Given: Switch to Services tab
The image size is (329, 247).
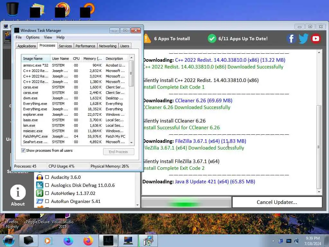Looking at the screenshot, I should 65,46.
